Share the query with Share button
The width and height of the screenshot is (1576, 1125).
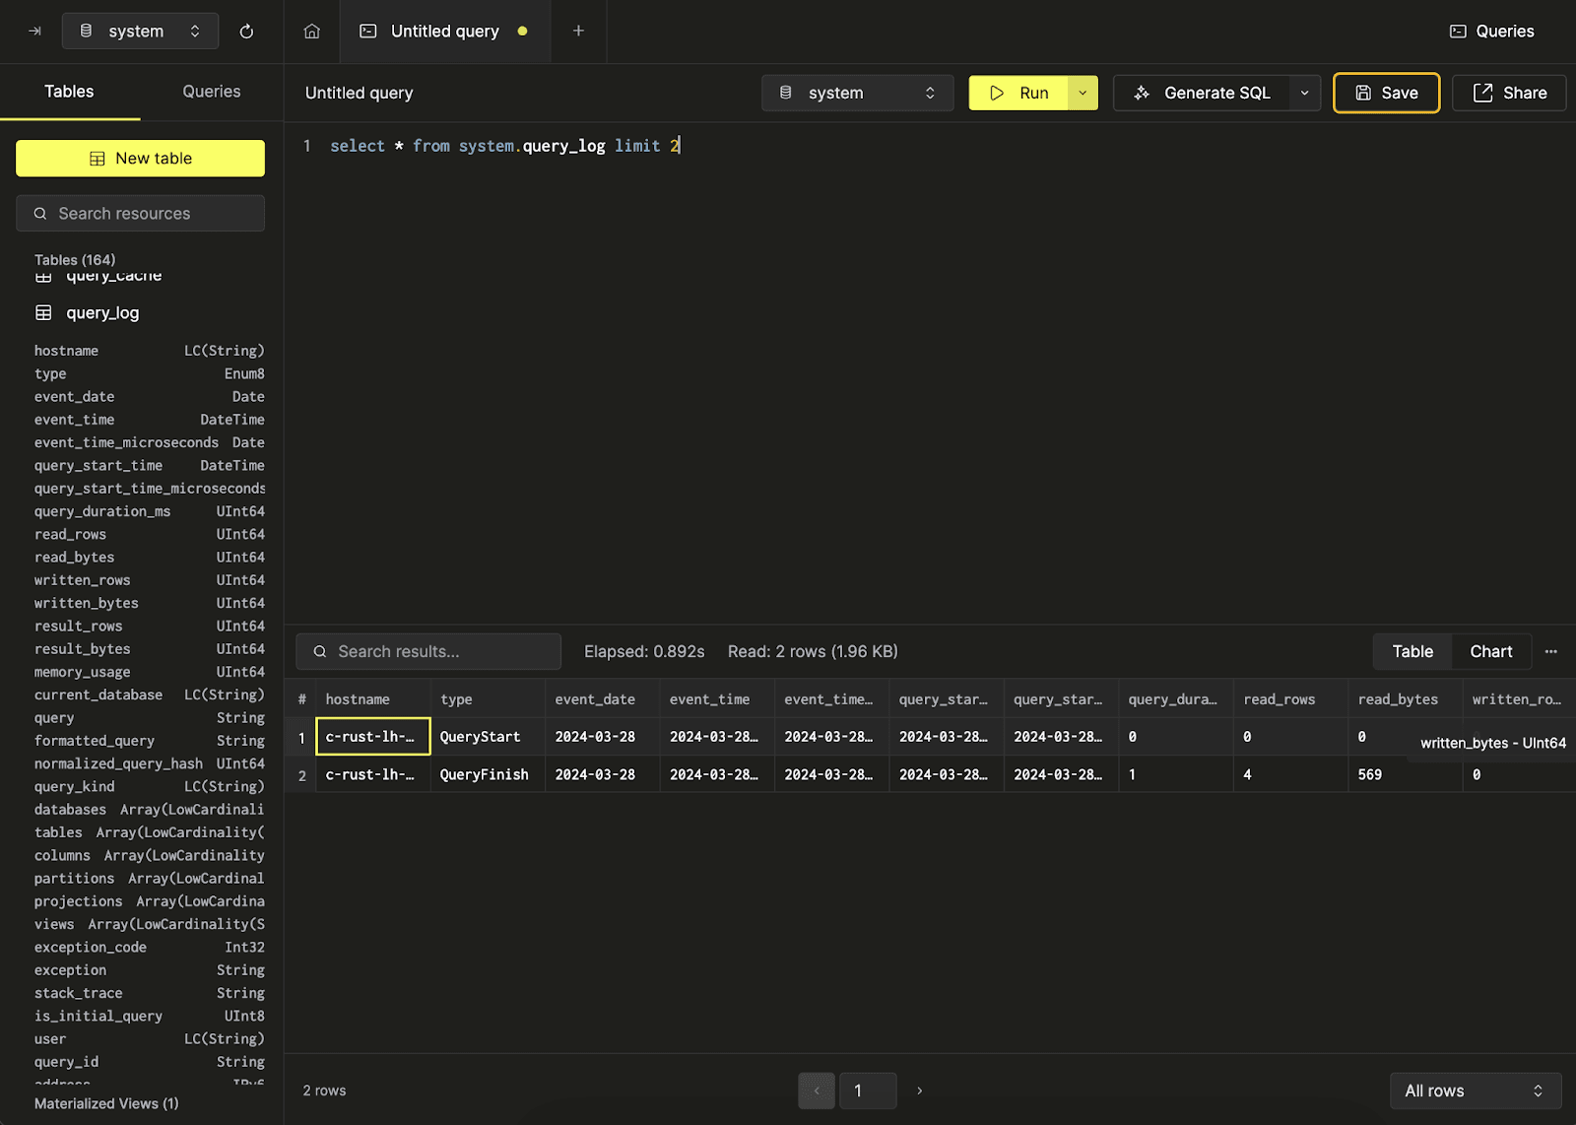coord(1508,93)
